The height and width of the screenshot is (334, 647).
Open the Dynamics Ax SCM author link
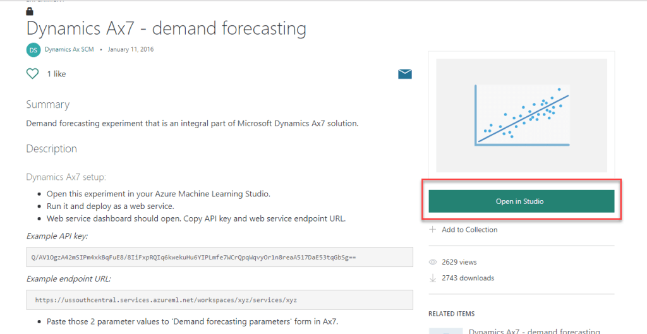70,49
